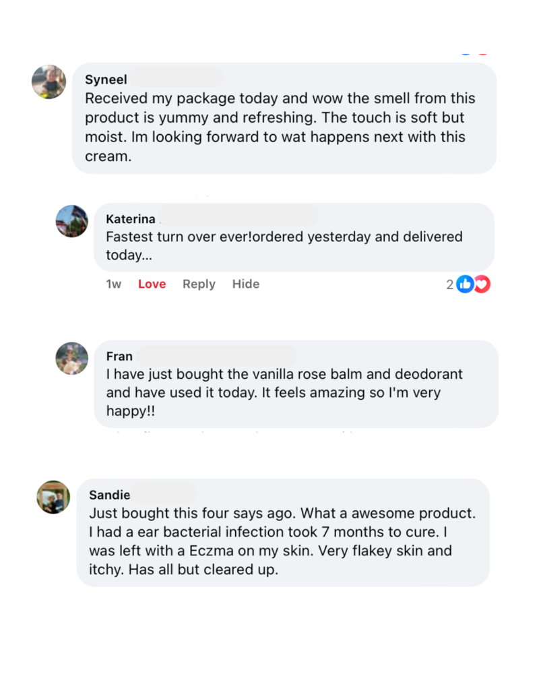Click the blue thumbs-up reaction icon
This screenshot has height=674, width=539.
[466, 284]
